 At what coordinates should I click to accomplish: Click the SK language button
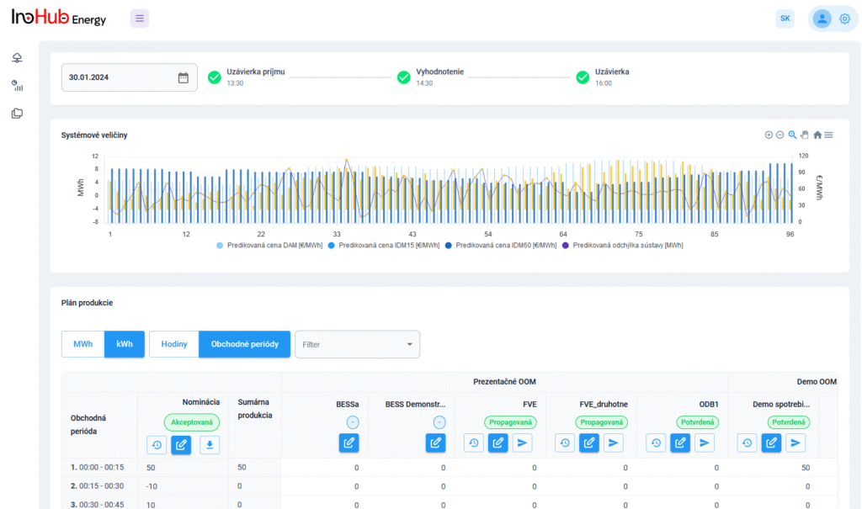pos(785,19)
